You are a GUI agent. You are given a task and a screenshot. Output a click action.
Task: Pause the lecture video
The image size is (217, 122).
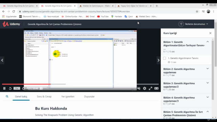(4, 88)
